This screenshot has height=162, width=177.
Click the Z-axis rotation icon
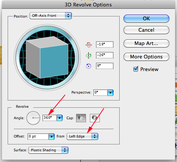click(x=89, y=66)
